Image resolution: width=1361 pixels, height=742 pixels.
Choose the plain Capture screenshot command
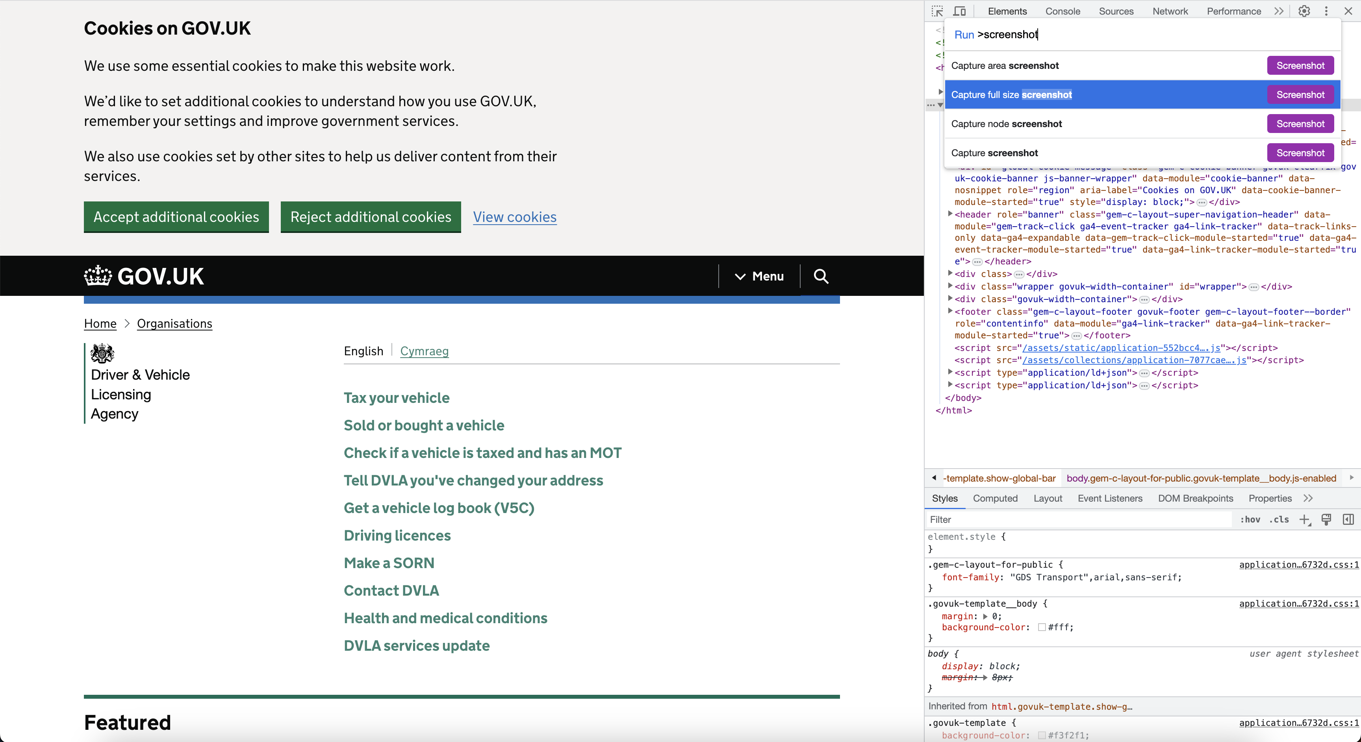[x=1142, y=153]
